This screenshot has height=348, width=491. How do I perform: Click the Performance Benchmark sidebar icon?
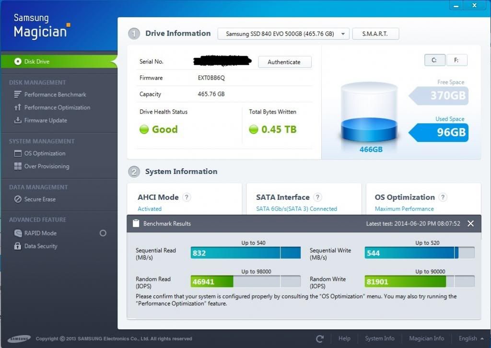click(18, 94)
